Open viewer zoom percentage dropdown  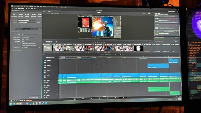point(45,11)
